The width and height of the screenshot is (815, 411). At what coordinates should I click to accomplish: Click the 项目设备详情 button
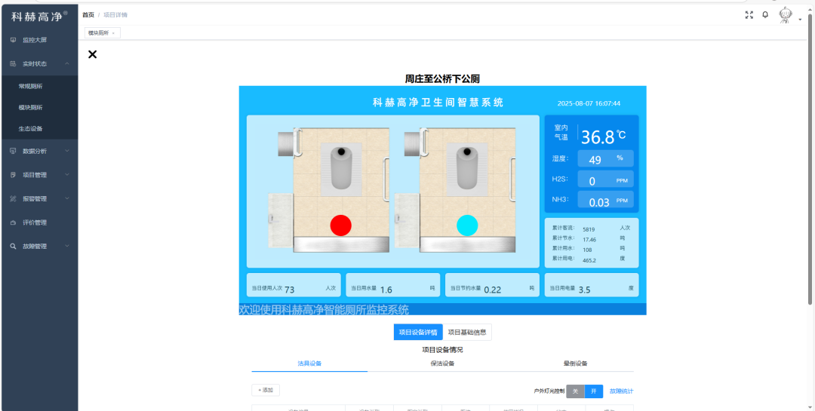tap(418, 333)
